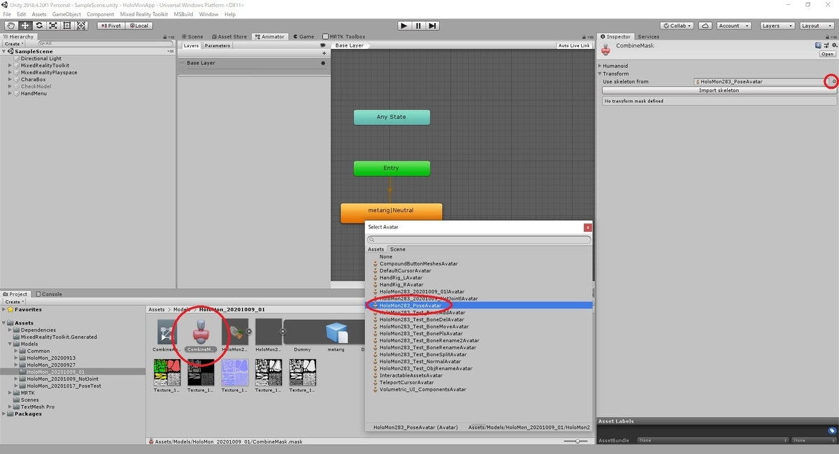Add a new animator layer with plus
839x454 pixels.
coord(323,53)
